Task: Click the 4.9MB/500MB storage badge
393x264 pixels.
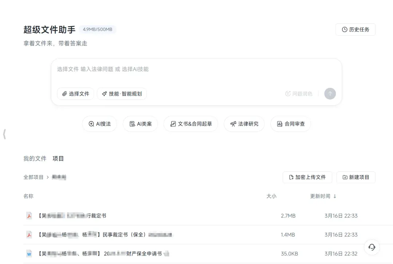Action: [x=98, y=30]
